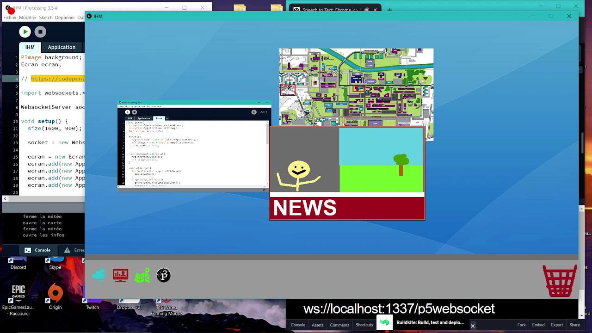
Task: Open the Fichier menu
Action: pyautogui.click(x=10, y=18)
